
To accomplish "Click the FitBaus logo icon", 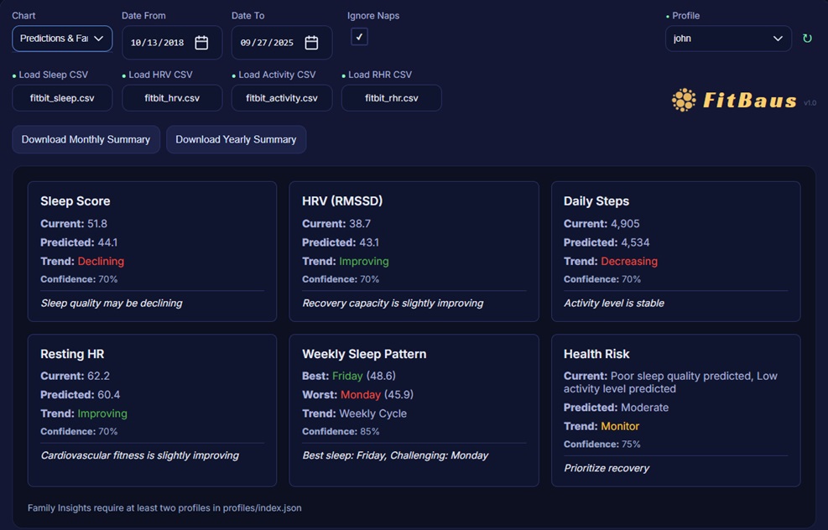I will pos(684,101).
